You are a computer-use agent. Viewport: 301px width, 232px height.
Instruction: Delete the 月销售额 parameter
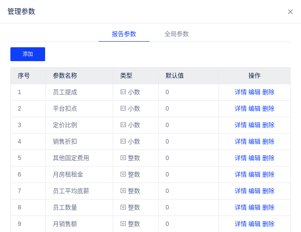tap(268, 224)
